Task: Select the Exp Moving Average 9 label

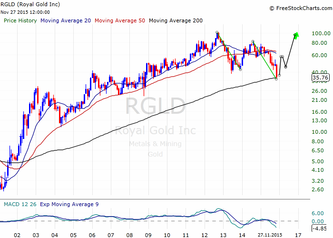Action: click(x=69, y=204)
